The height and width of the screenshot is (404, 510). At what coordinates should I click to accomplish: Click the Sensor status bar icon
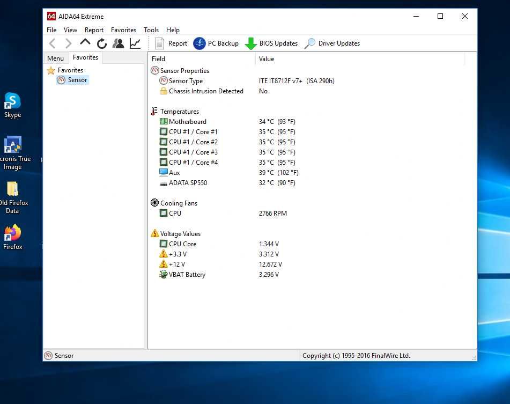pos(48,356)
